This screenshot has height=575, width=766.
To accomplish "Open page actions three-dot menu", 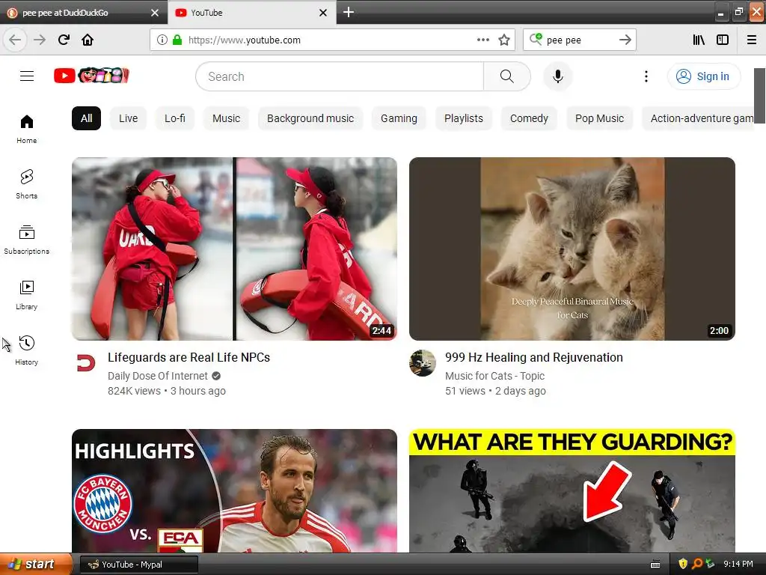I will (482, 40).
